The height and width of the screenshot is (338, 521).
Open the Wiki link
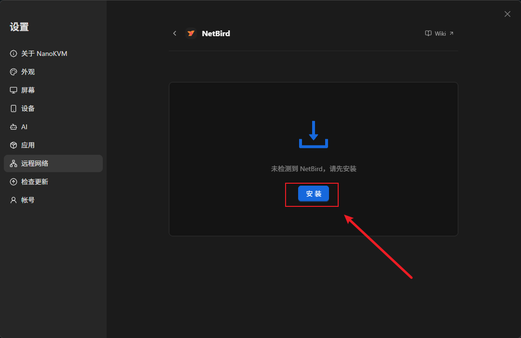pos(439,34)
